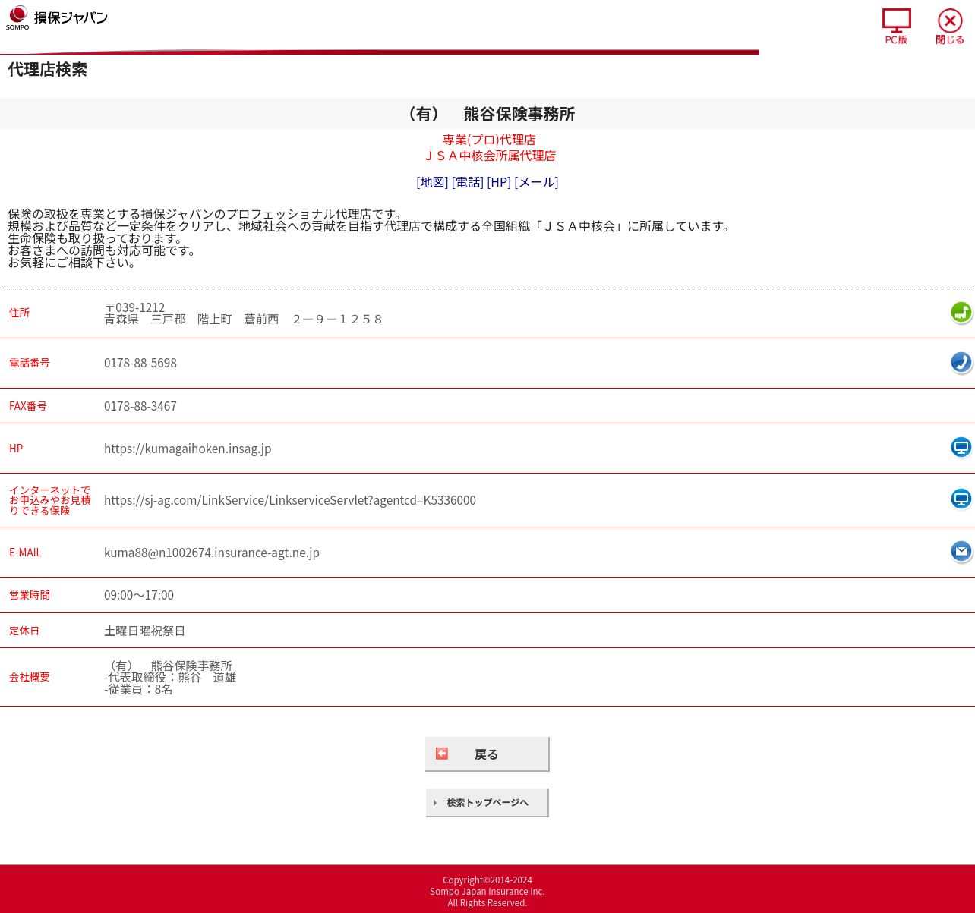Click the monitor icon in HP row
975x913 pixels.
point(961,447)
